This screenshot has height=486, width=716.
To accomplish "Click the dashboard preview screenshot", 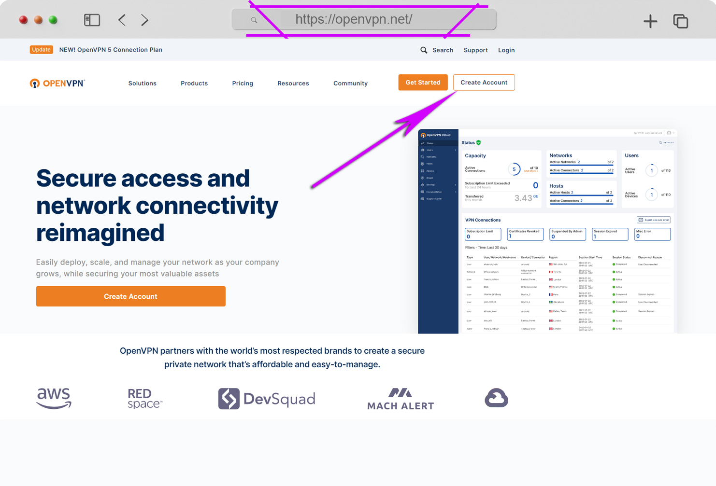I will [547, 231].
